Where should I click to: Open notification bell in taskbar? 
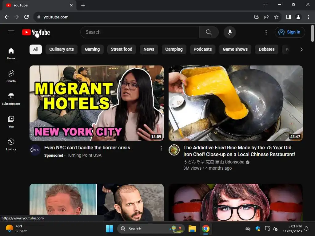[307, 229]
